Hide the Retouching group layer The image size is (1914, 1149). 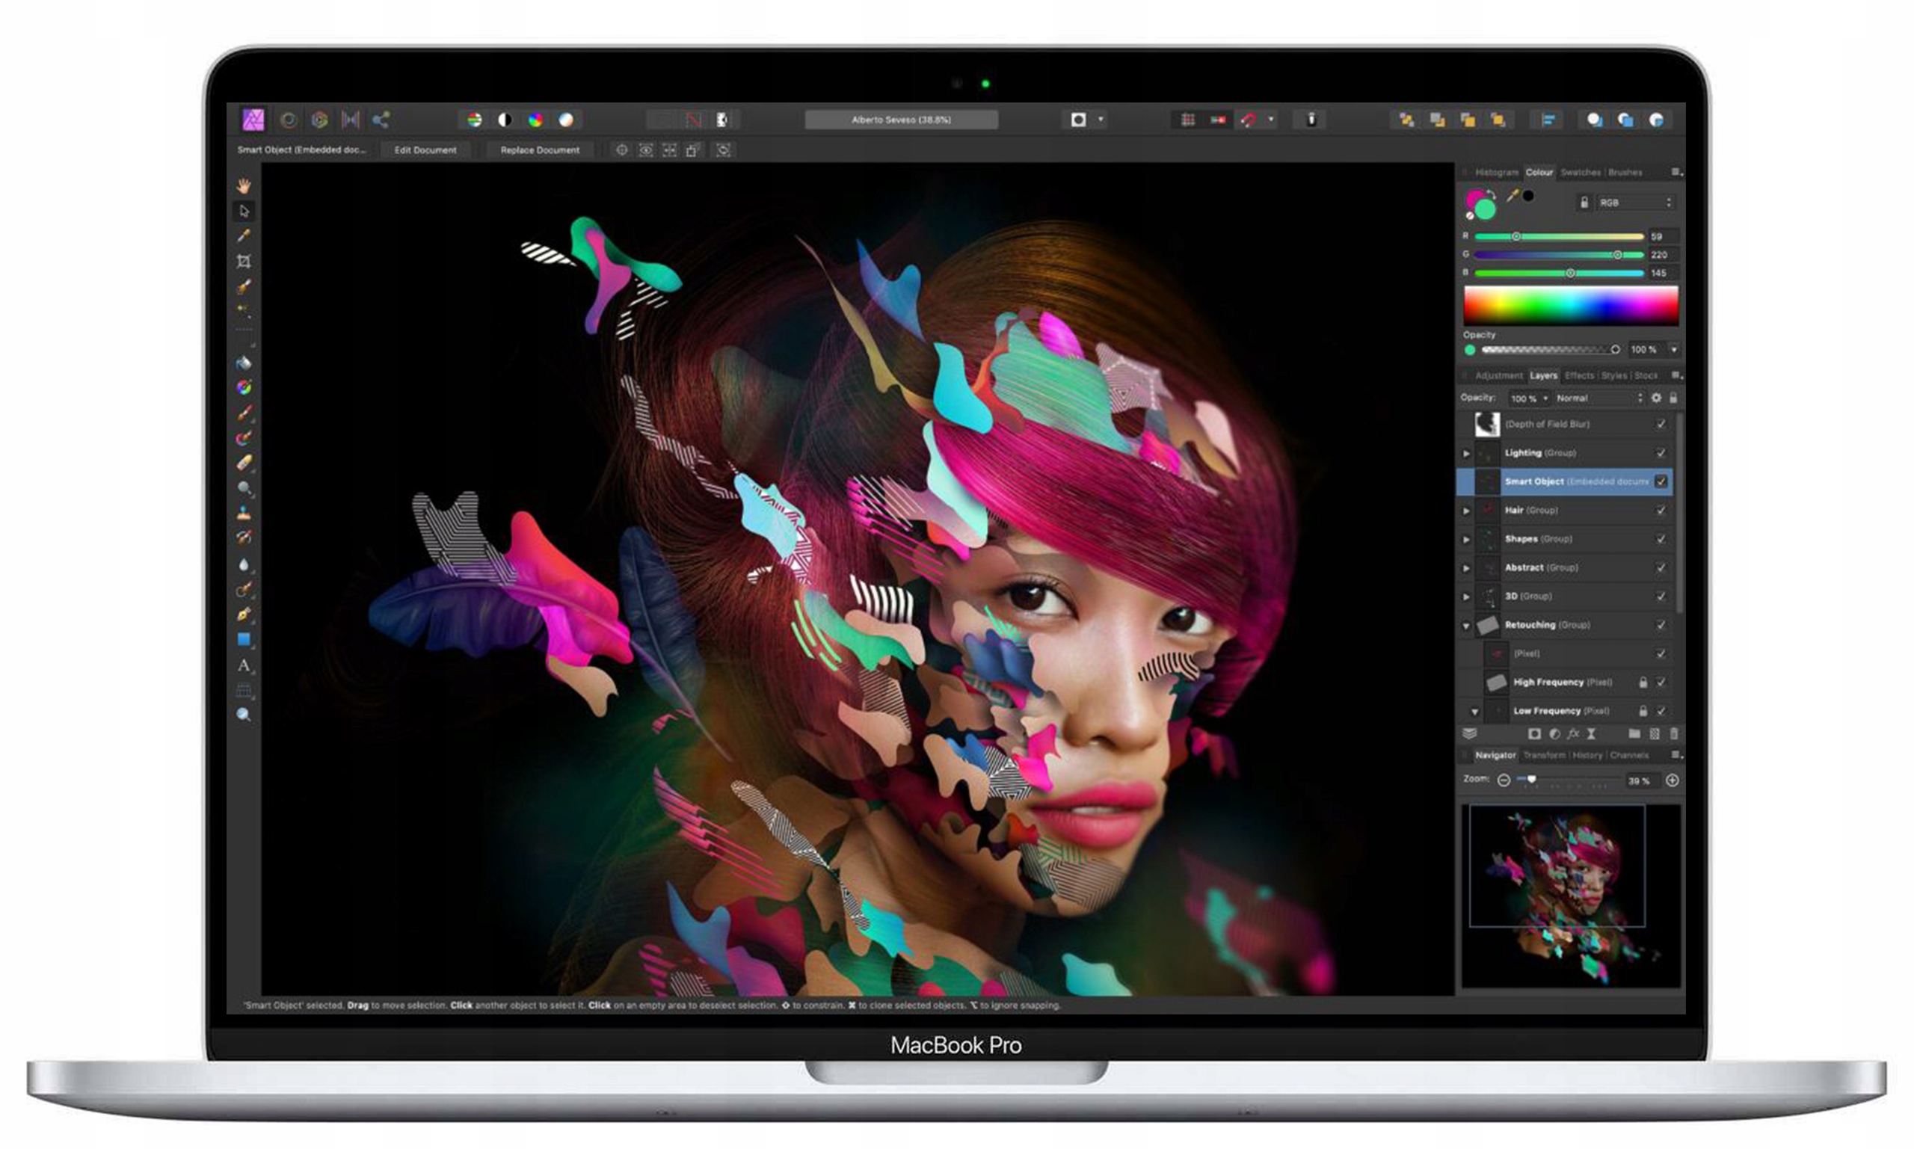[1661, 624]
